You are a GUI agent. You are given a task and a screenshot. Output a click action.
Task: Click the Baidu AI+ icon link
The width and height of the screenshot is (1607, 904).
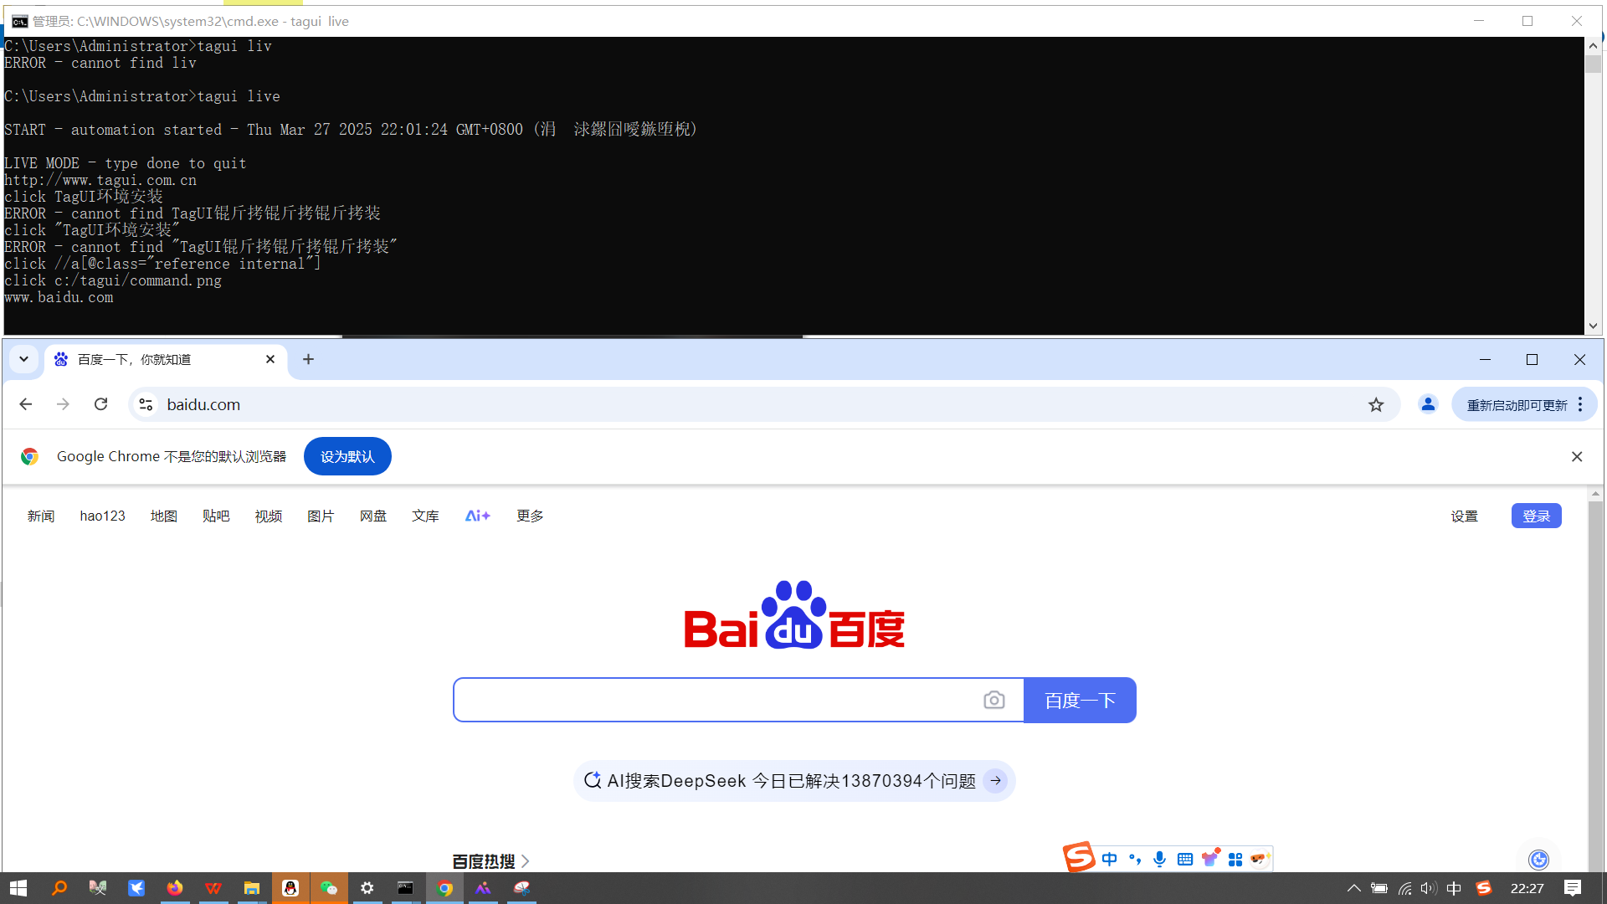tap(477, 516)
